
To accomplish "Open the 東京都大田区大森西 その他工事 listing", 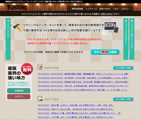I will tap(83, 82).
